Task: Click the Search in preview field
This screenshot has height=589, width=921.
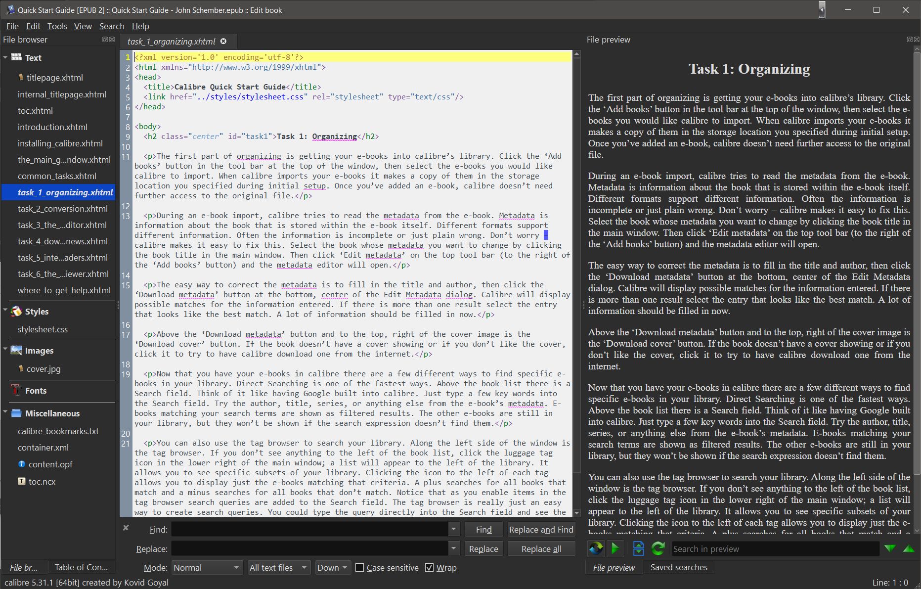Action: click(775, 548)
